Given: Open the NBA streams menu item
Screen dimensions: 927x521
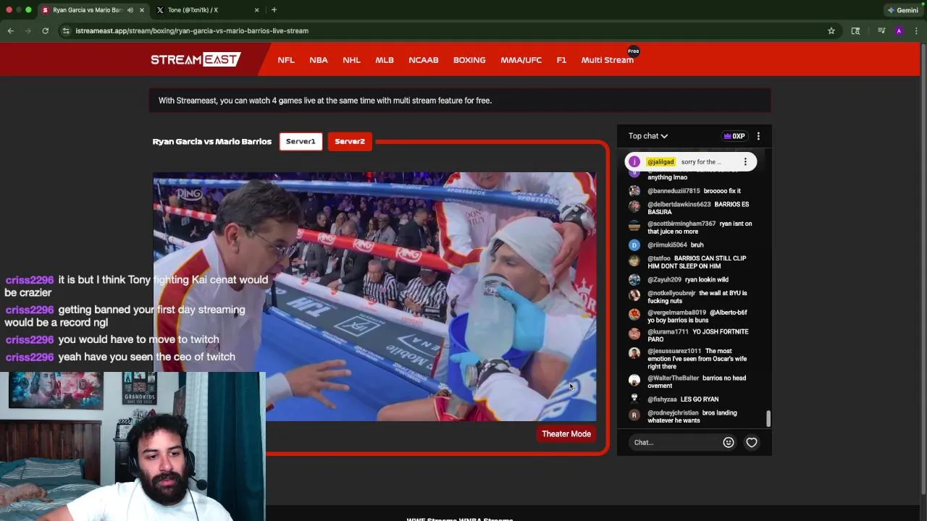Looking at the screenshot, I should point(319,60).
